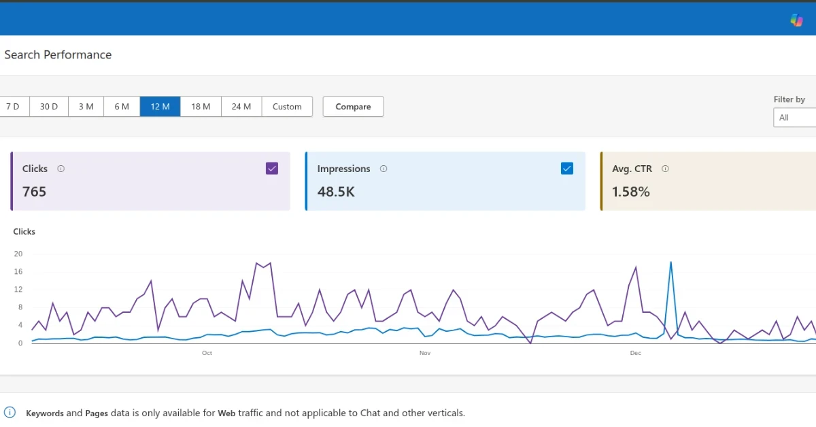Viewport: 816px width, 427px height.
Task: Click the Compare button
Action: 353,107
